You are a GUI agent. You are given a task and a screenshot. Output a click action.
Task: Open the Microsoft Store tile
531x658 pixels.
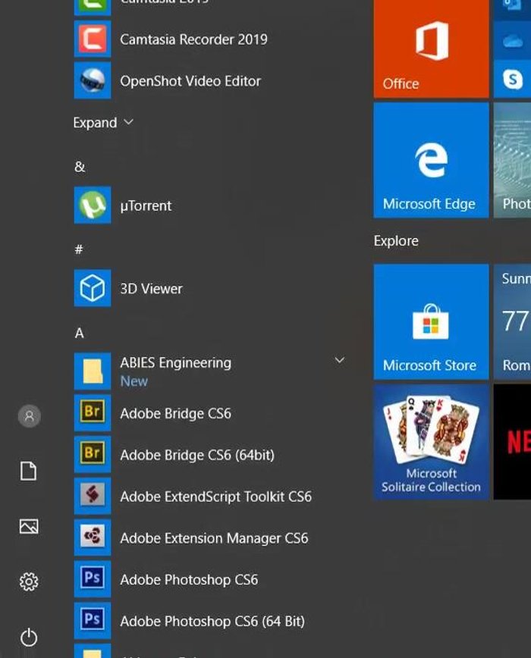click(x=431, y=321)
